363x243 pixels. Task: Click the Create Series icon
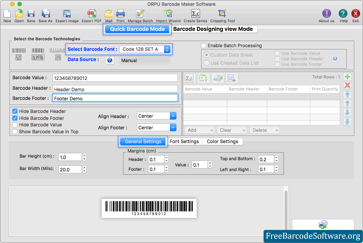coord(195,14)
